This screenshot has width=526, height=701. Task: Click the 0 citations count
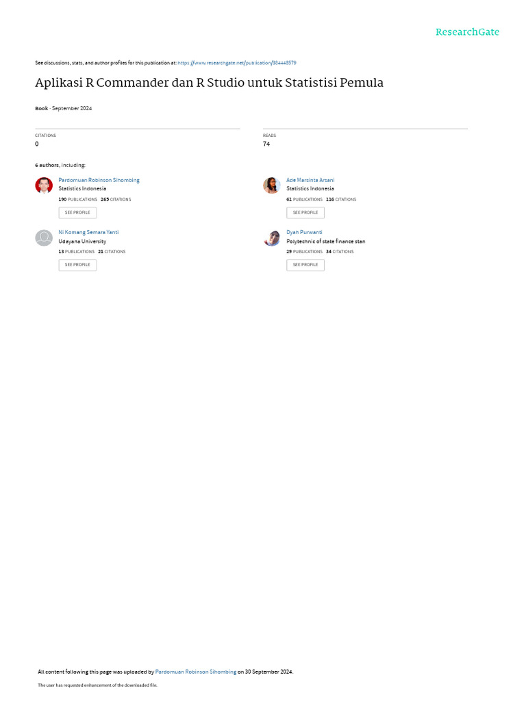pyautogui.click(x=37, y=144)
